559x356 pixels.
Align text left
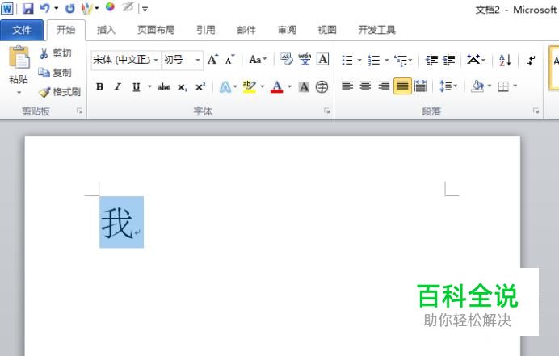(347, 86)
